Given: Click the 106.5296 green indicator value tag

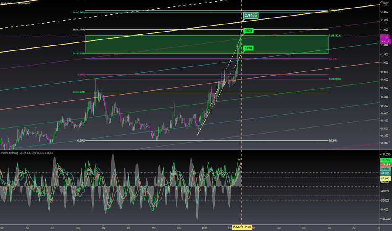Looking at the screenshot, I should [386, 160].
